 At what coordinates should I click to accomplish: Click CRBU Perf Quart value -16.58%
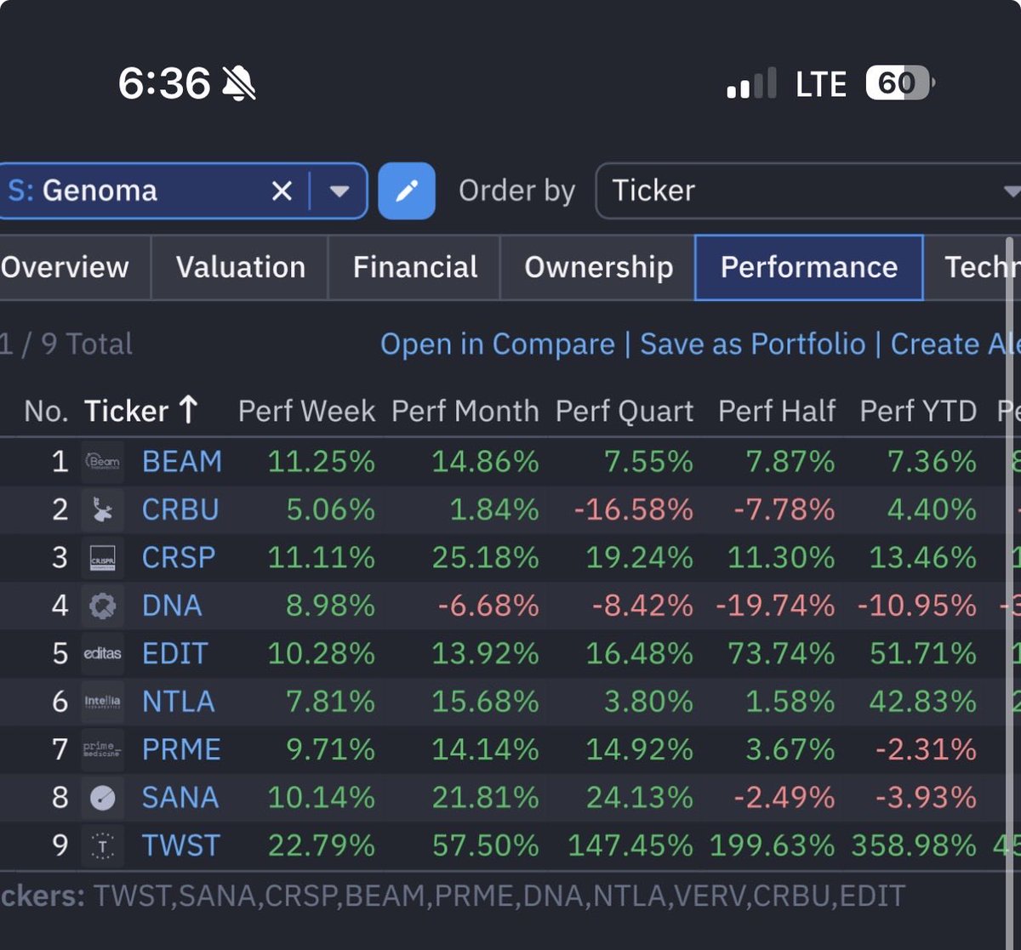[x=633, y=510]
